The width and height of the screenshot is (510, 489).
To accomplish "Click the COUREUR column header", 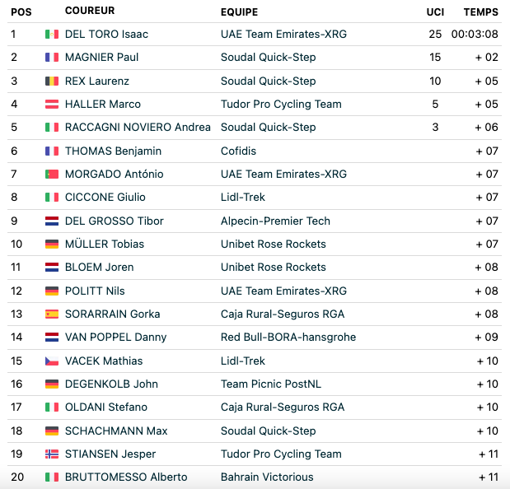I will click(90, 11).
